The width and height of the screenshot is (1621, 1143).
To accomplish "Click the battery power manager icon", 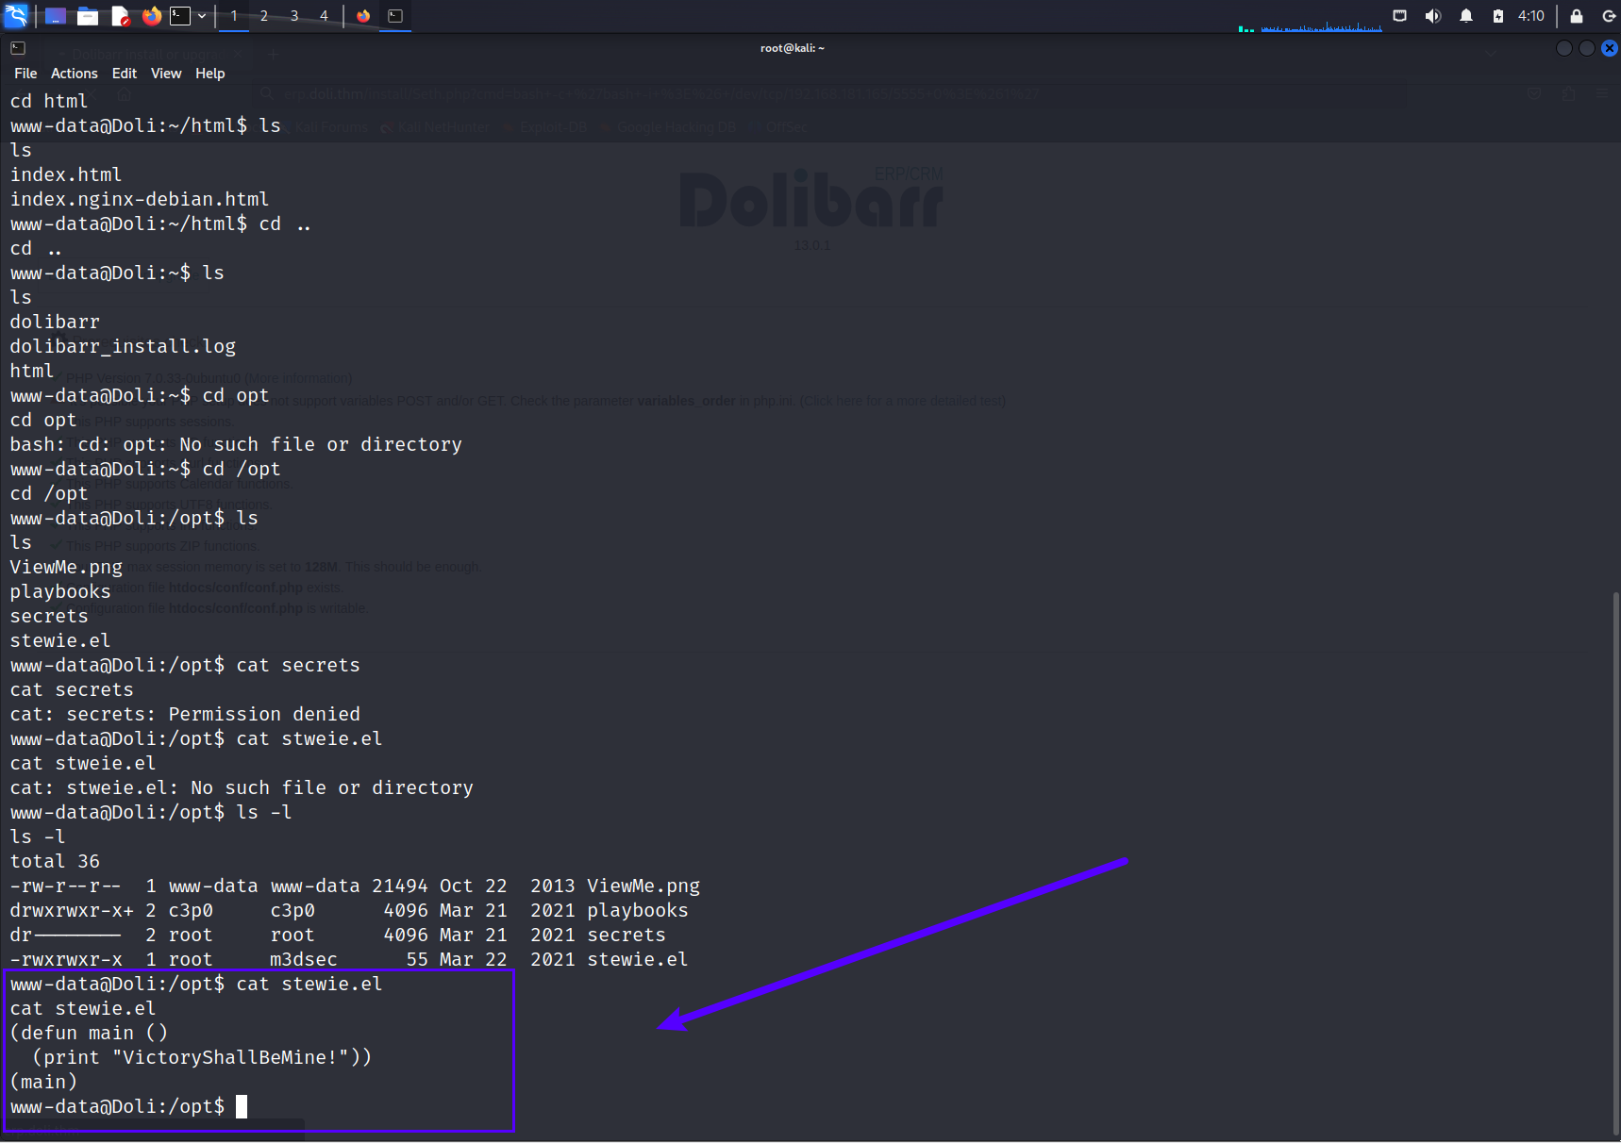I will pyautogui.click(x=1498, y=16).
